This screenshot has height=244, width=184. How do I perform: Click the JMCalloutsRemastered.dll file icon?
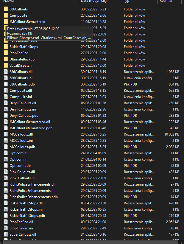(x=6, y=122)
